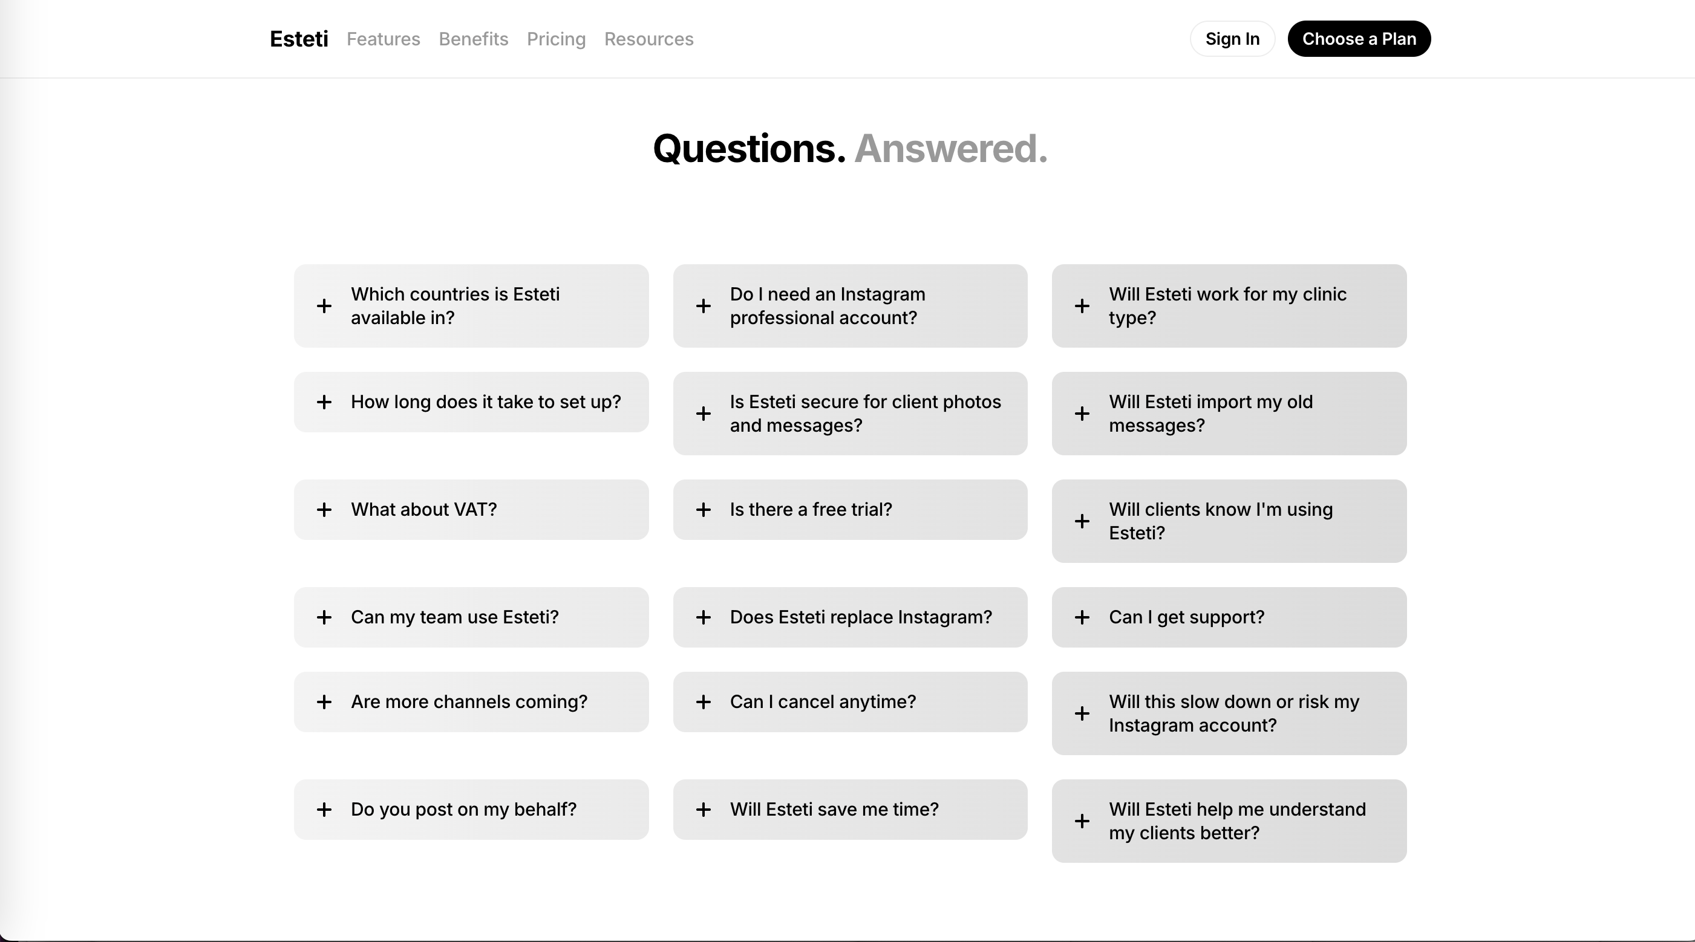This screenshot has width=1695, height=942.
Task: Open the Features navigation item
Action: (383, 39)
